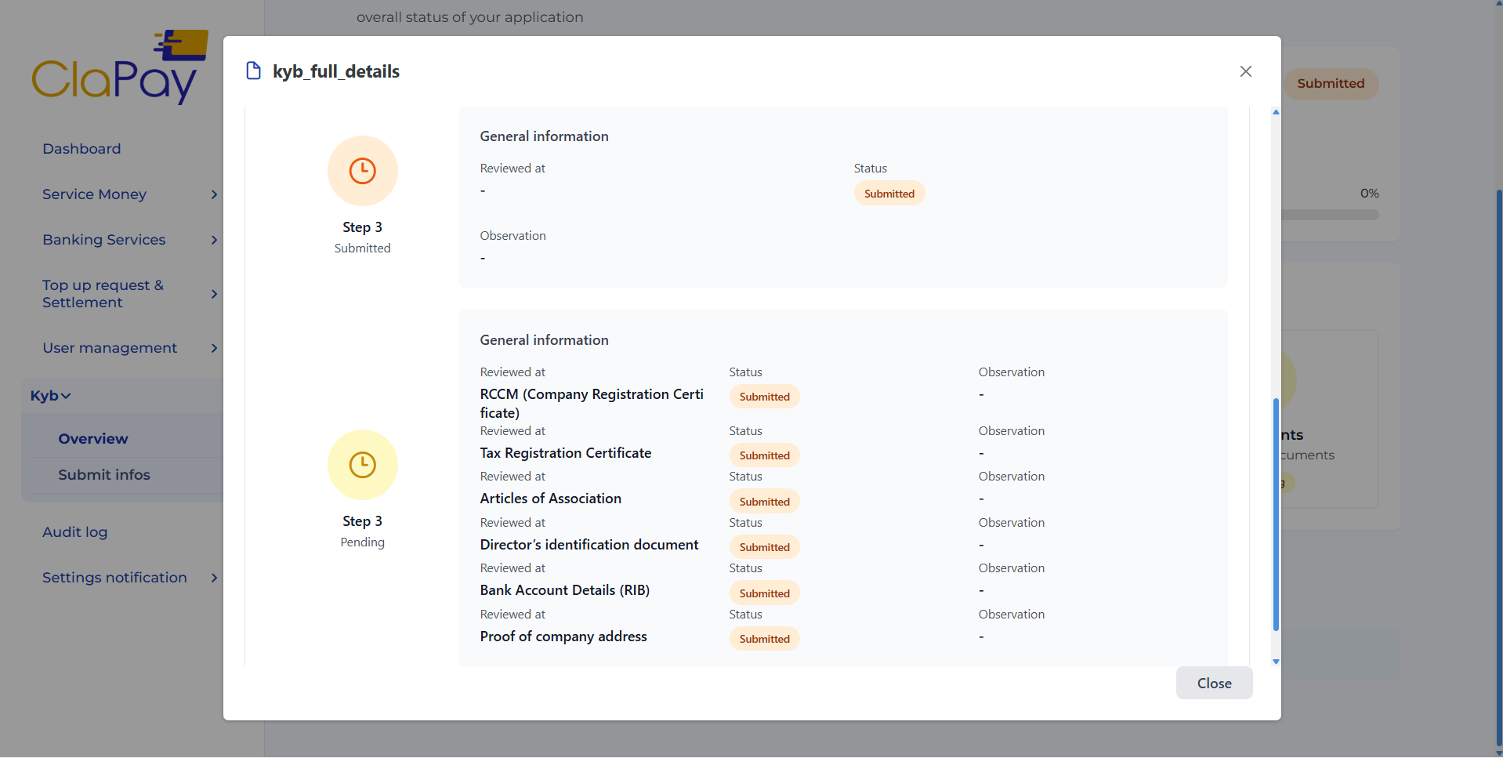Viewport: 1503px width, 758px height.
Task: Click the document icon beside kyb_full_details
Action: [253, 71]
